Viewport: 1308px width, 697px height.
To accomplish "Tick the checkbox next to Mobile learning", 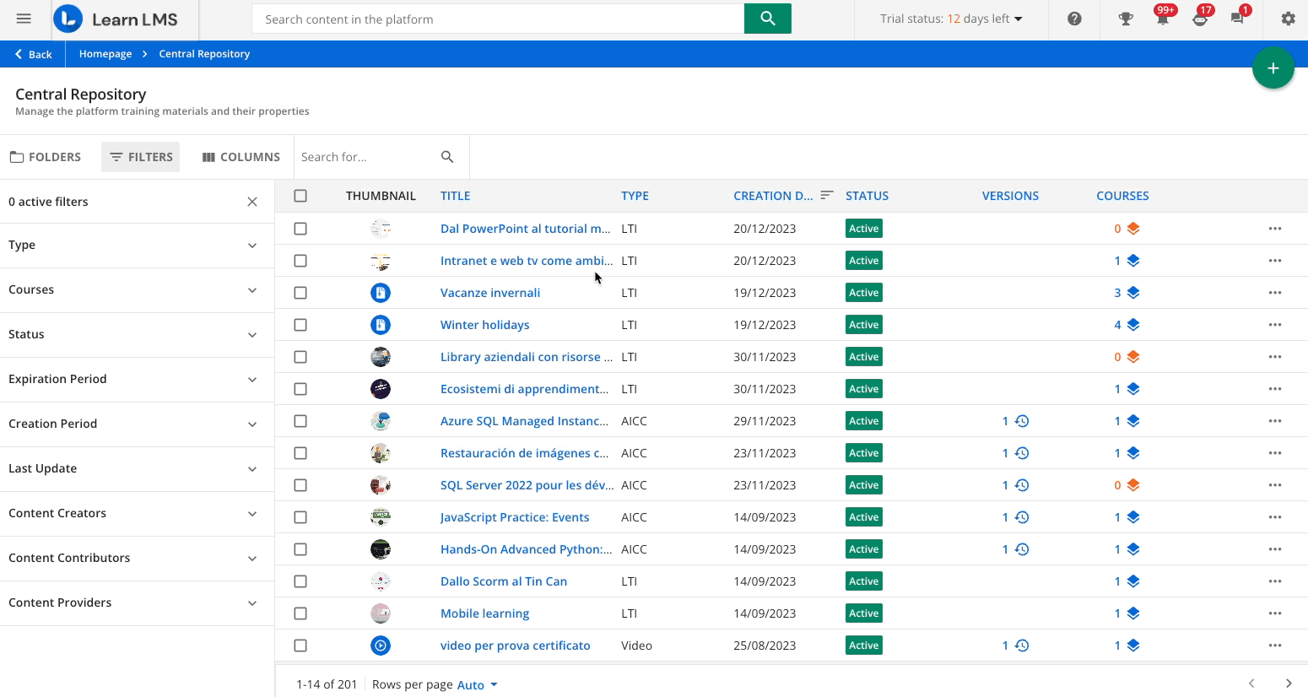I will coord(300,613).
